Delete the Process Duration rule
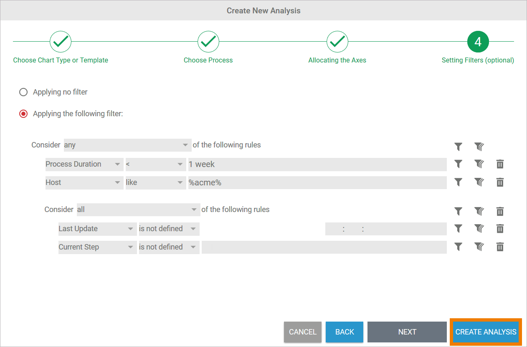The width and height of the screenshot is (527, 347). (500, 164)
